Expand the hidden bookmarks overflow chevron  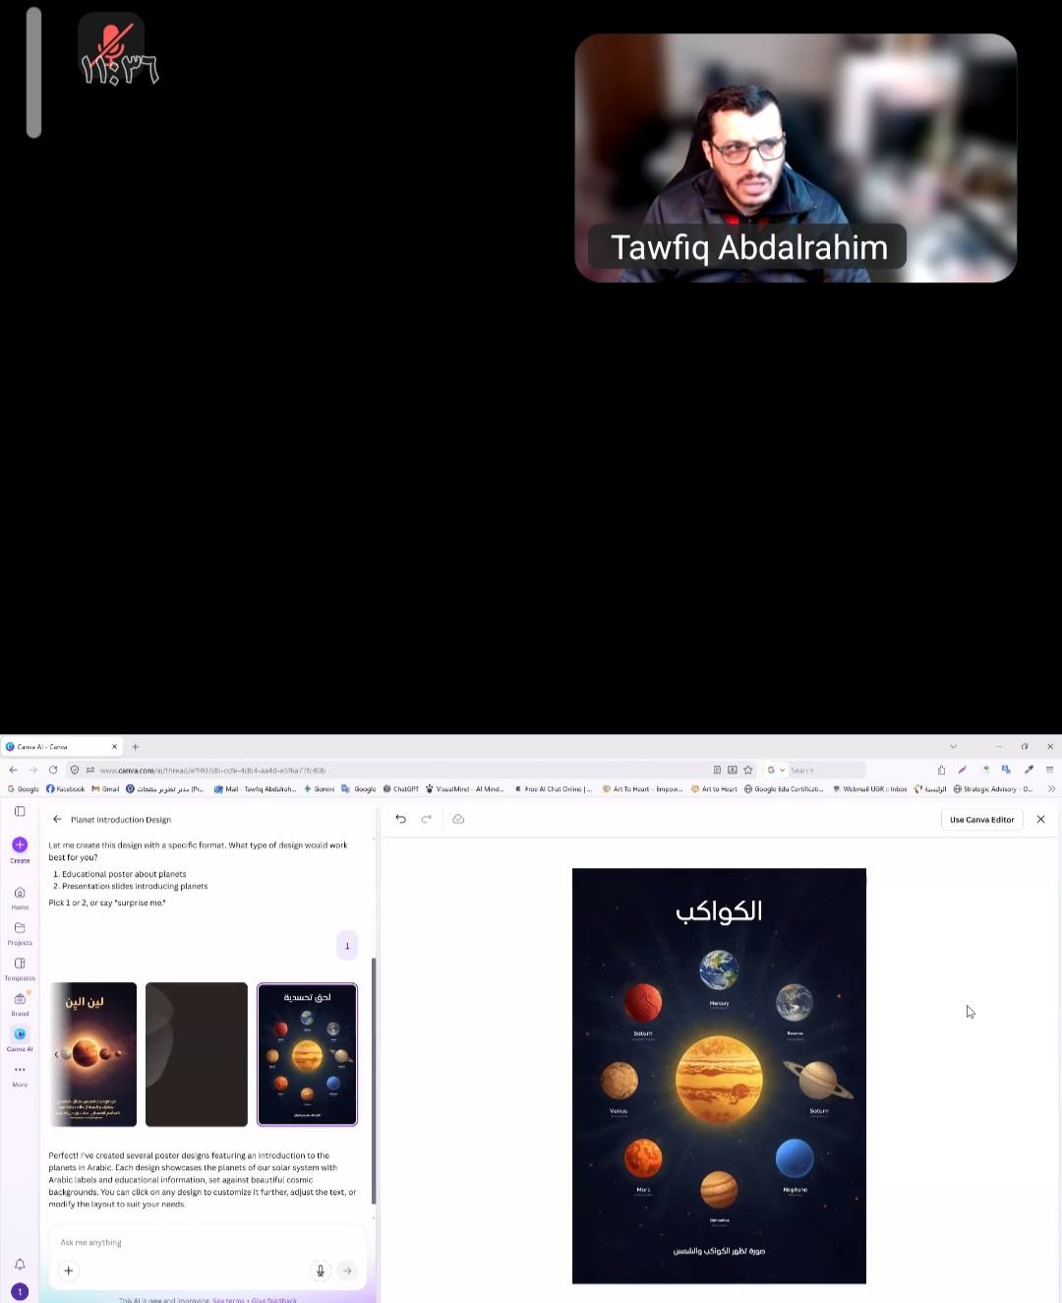tap(1050, 788)
